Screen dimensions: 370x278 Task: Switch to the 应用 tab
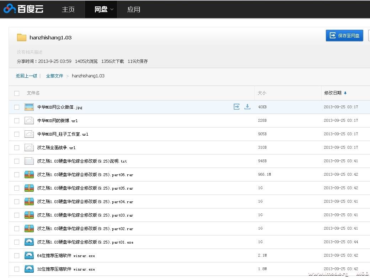133,10
